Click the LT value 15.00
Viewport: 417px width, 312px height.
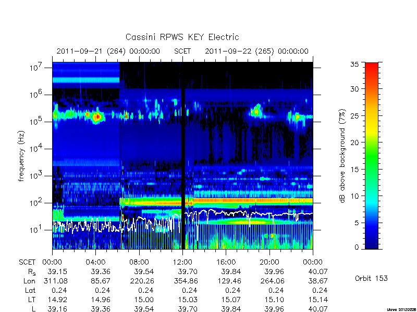(144, 300)
